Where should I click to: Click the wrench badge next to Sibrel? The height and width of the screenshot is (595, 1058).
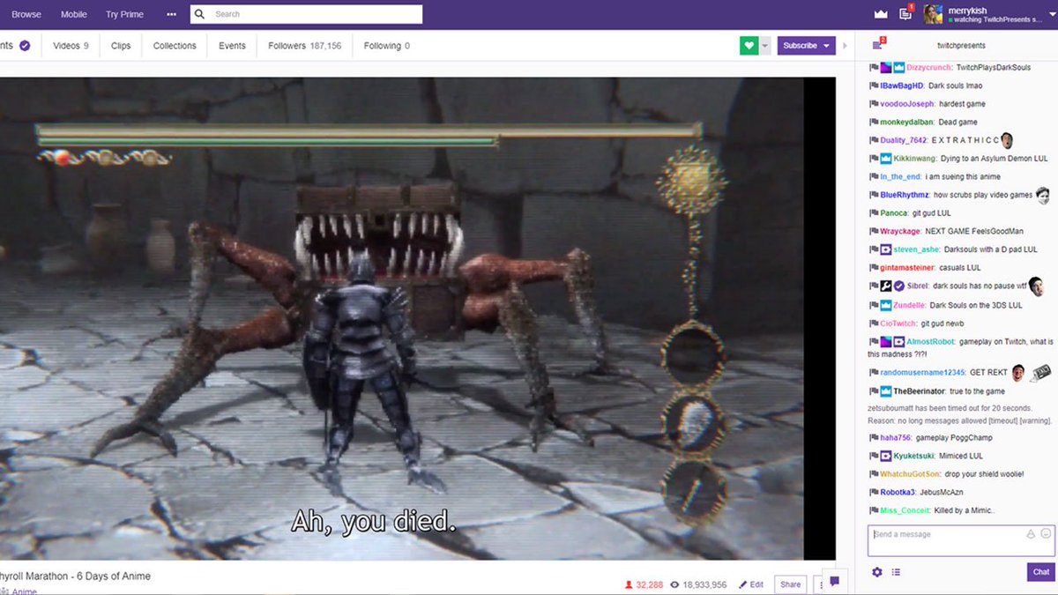point(886,286)
